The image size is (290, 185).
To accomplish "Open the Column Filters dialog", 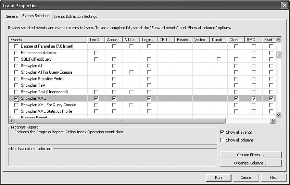I will (x=251, y=155).
